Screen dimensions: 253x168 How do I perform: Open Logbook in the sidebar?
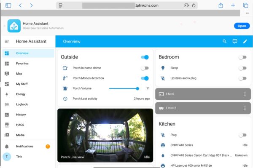(28, 104)
